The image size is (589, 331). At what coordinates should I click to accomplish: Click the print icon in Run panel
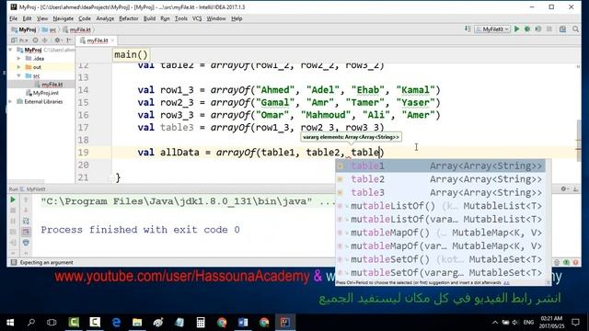tap(26, 243)
